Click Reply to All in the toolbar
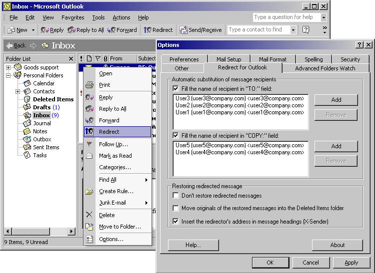 click(x=85, y=30)
